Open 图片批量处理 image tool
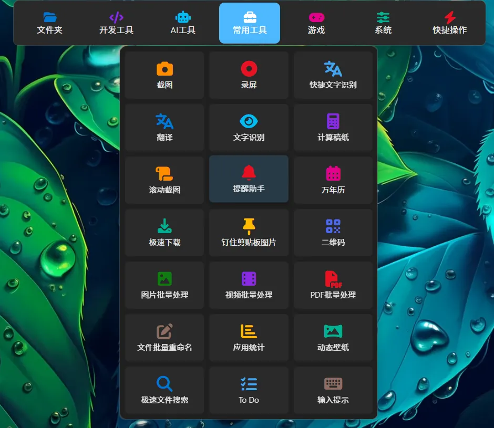The height and width of the screenshot is (428, 494). [x=164, y=285]
